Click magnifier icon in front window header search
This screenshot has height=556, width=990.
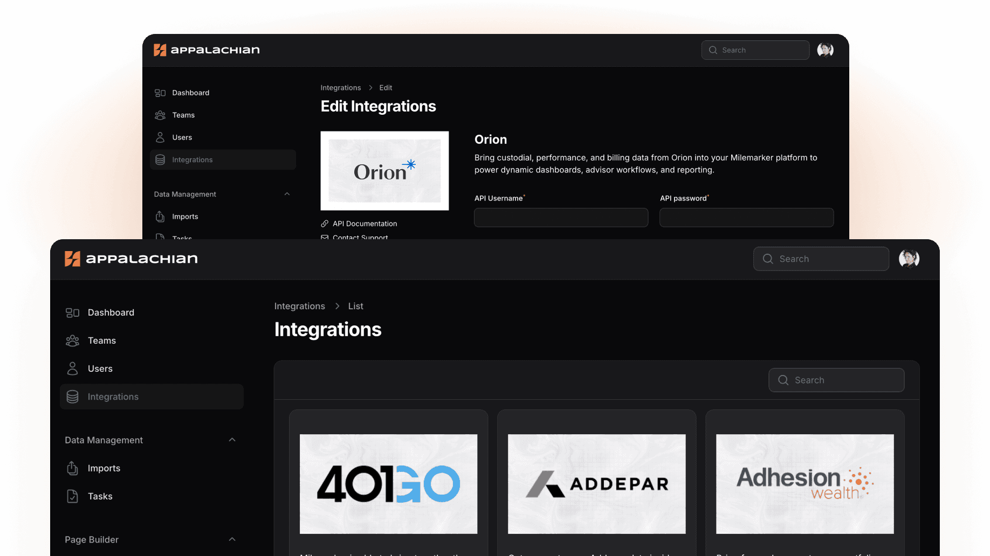[x=768, y=259]
